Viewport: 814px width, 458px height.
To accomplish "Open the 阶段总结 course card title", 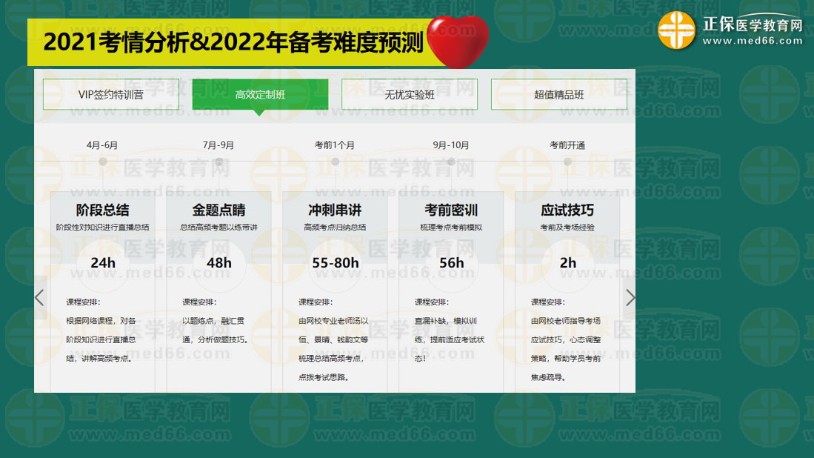I will (102, 210).
